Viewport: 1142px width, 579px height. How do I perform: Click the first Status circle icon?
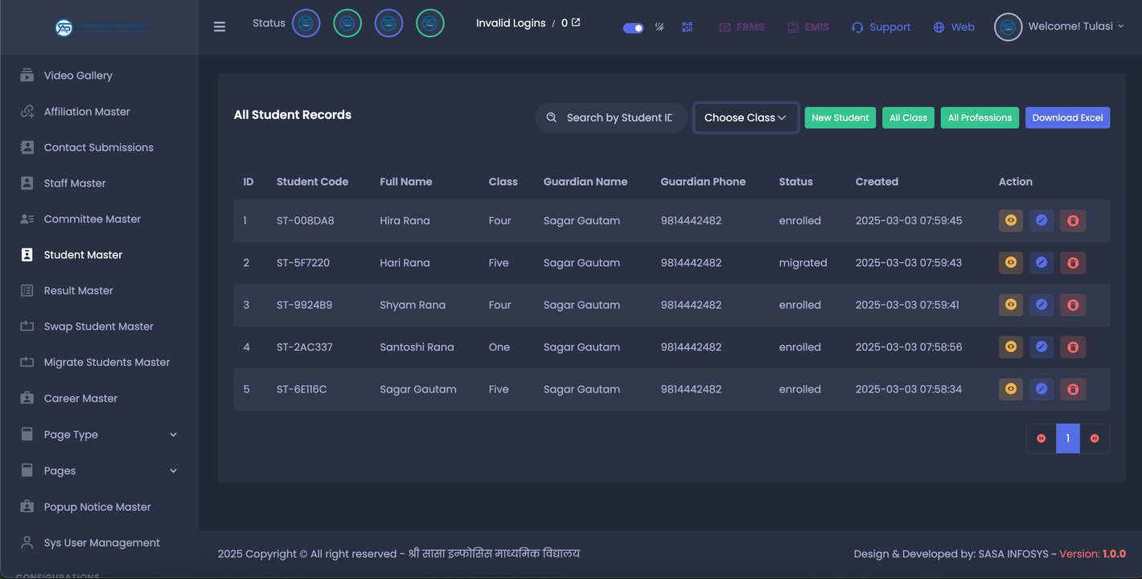point(306,23)
